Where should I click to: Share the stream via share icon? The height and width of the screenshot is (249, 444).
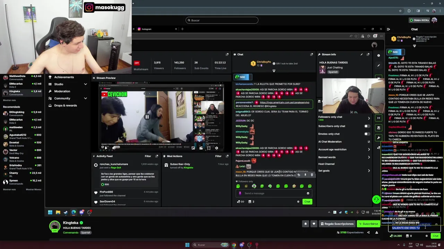[x=368, y=232]
